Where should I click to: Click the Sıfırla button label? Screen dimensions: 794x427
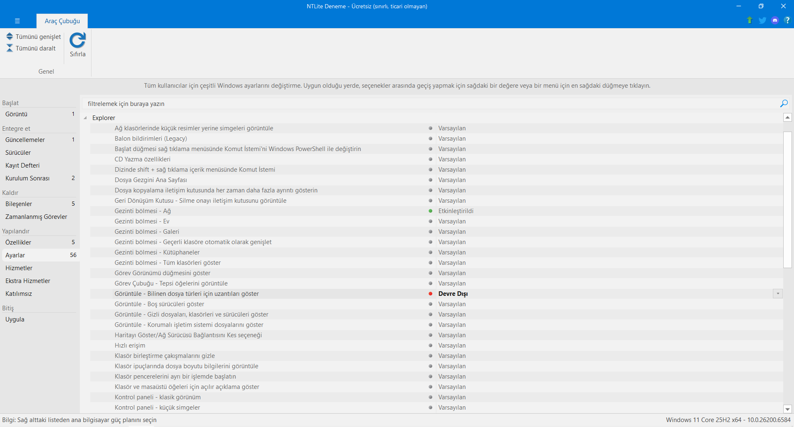click(78, 54)
